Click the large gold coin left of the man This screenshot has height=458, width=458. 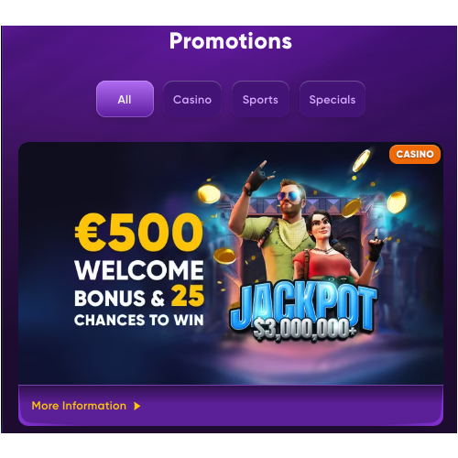209,193
